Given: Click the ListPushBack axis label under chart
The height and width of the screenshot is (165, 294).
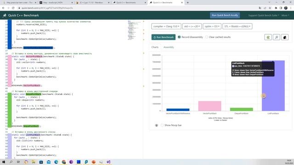Looking at the screenshot, I should tap(273, 114).
